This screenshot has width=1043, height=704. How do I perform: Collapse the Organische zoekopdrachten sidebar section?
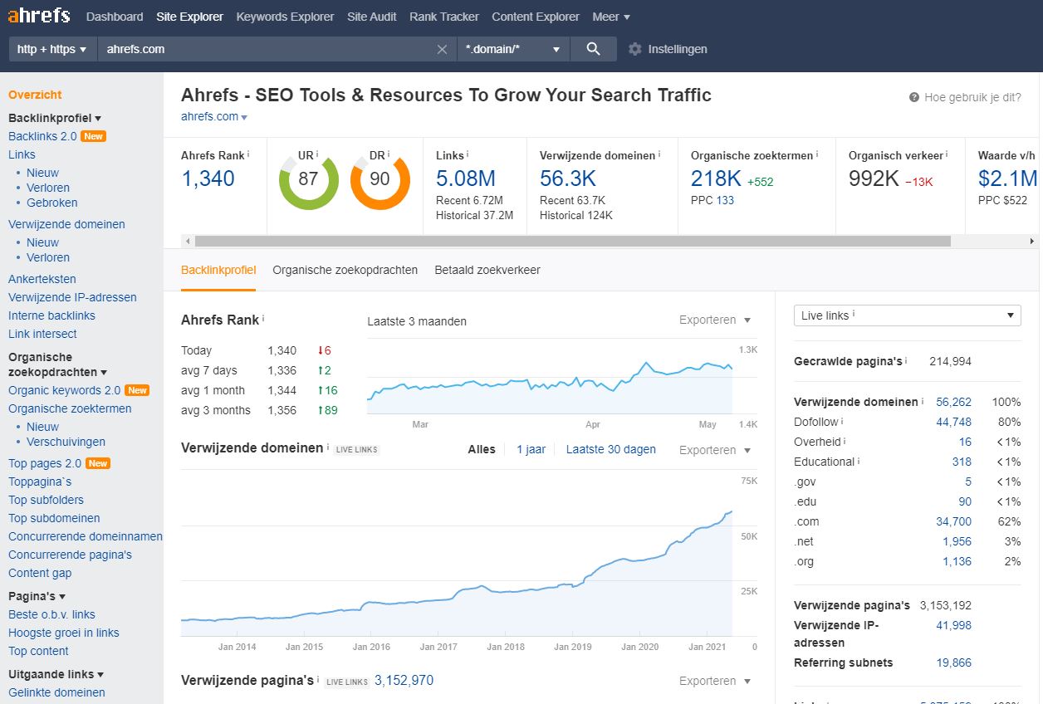(x=57, y=364)
